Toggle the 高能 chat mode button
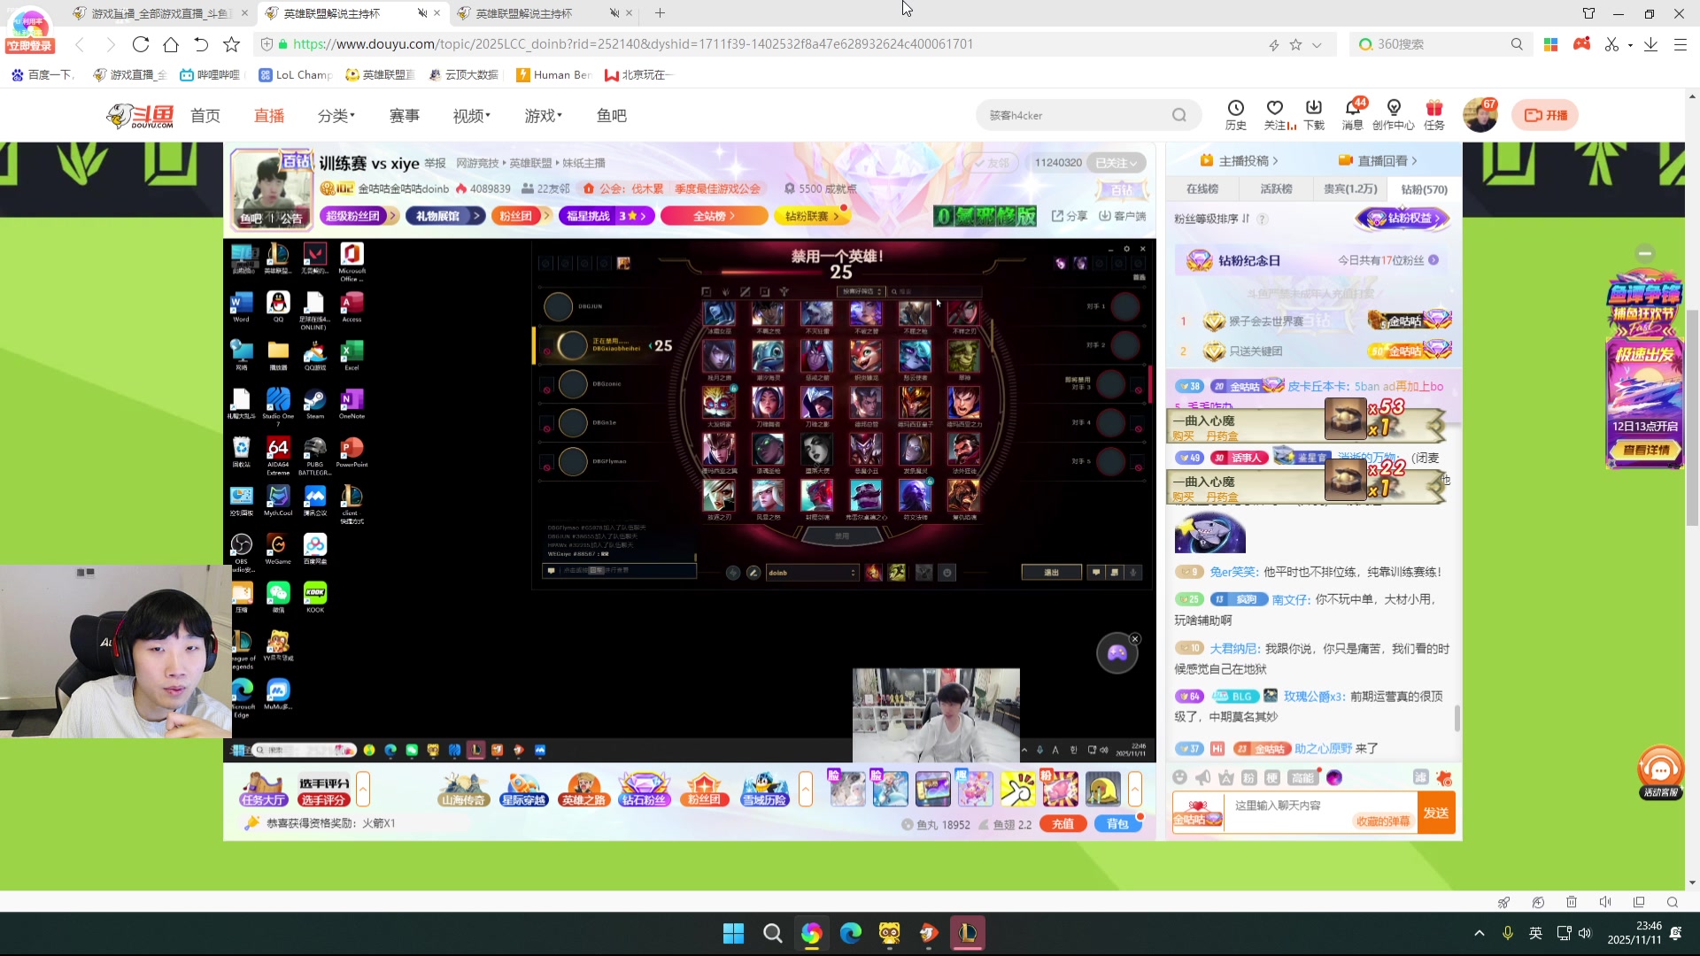 pos(1302,778)
